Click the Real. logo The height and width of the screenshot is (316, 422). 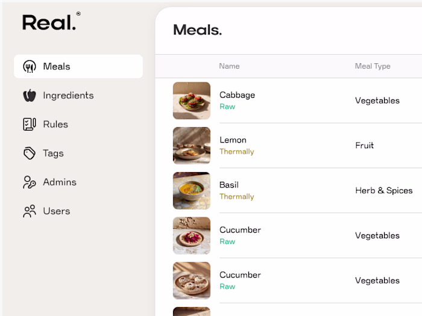pyautogui.click(x=51, y=22)
